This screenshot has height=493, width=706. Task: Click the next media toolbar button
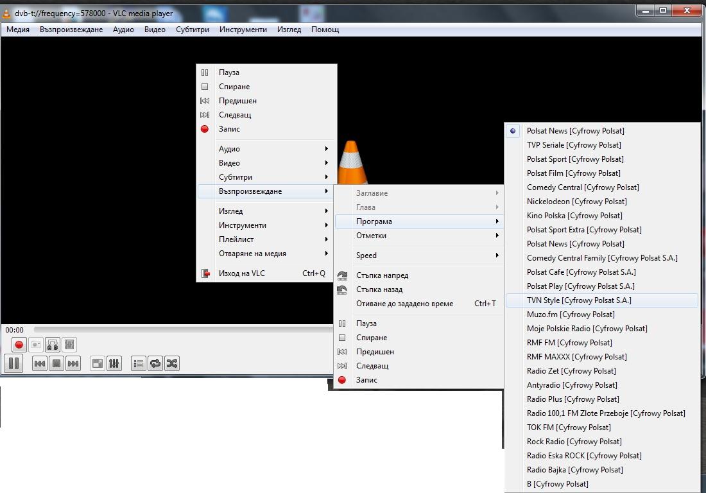(73, 363)
